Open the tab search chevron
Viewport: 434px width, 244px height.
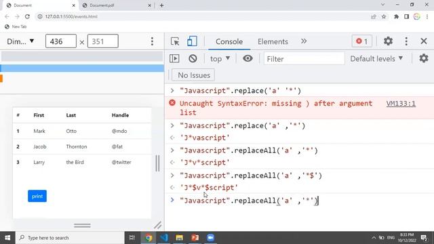[x=382, y=5]
